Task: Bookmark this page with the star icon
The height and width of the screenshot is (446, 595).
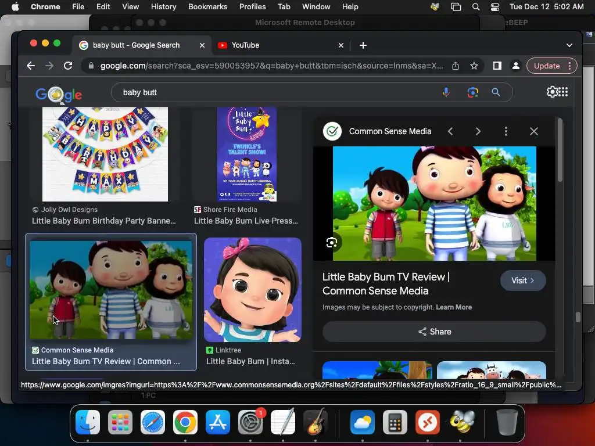Action: (474, 66)
